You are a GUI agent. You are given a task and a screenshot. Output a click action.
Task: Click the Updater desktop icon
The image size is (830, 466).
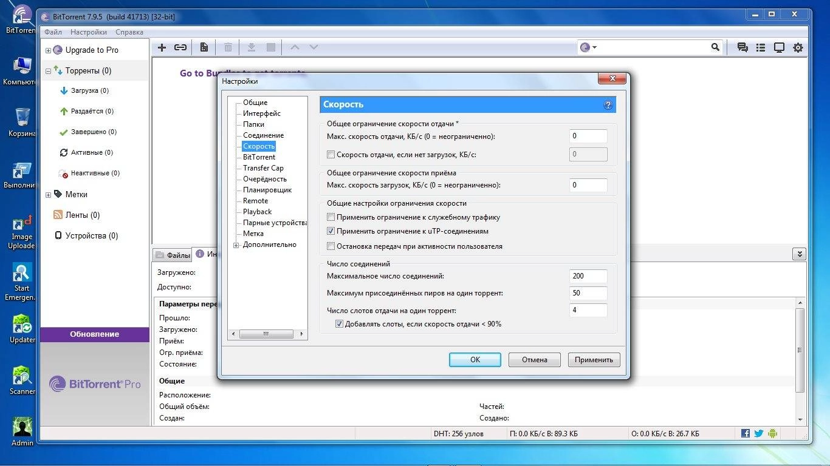point(22,329)
